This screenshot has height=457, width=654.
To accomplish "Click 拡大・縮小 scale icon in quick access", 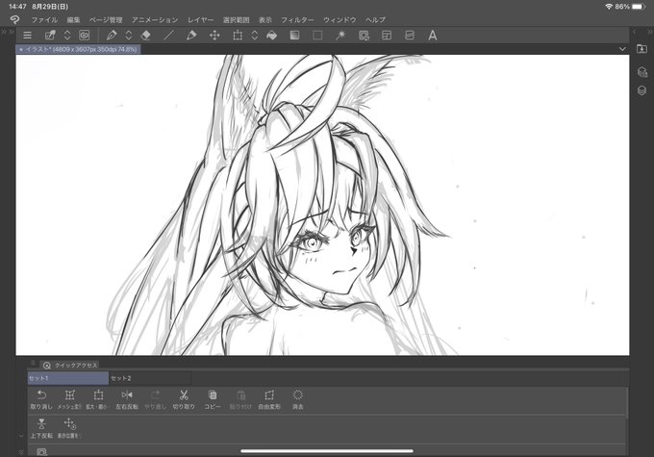I will coord(98,399).
